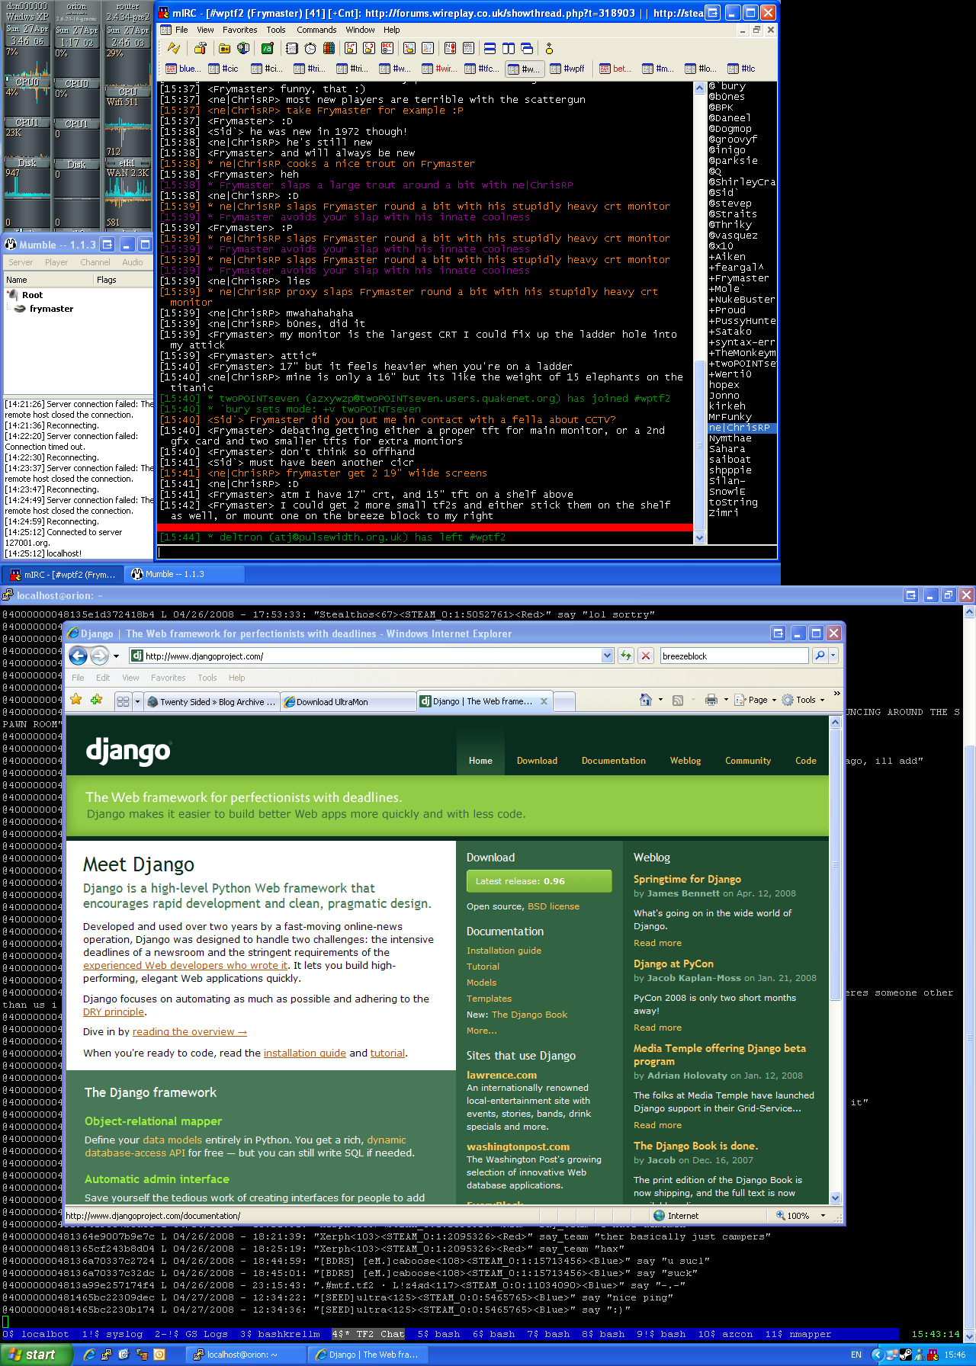Open the IE zoom level dropdown

click(823, 1216)
